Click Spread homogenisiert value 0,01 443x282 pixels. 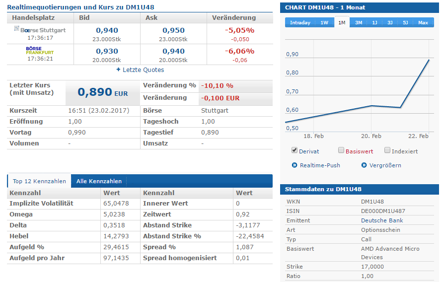tap(243, 258)
